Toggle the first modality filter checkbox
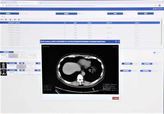Image resolution: width=164 pixels, height=114 pixels. [x=6, y=19]
